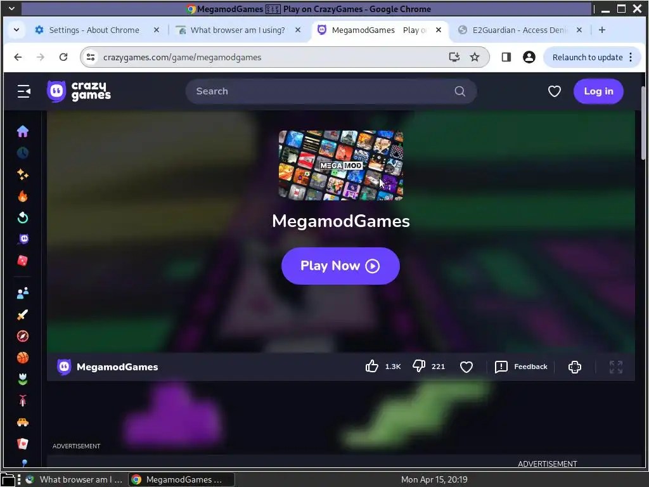Image resolution: width=649 pixels, height=487 pixels.
Task: Open the Card games icon
Action: click(23, 444)
